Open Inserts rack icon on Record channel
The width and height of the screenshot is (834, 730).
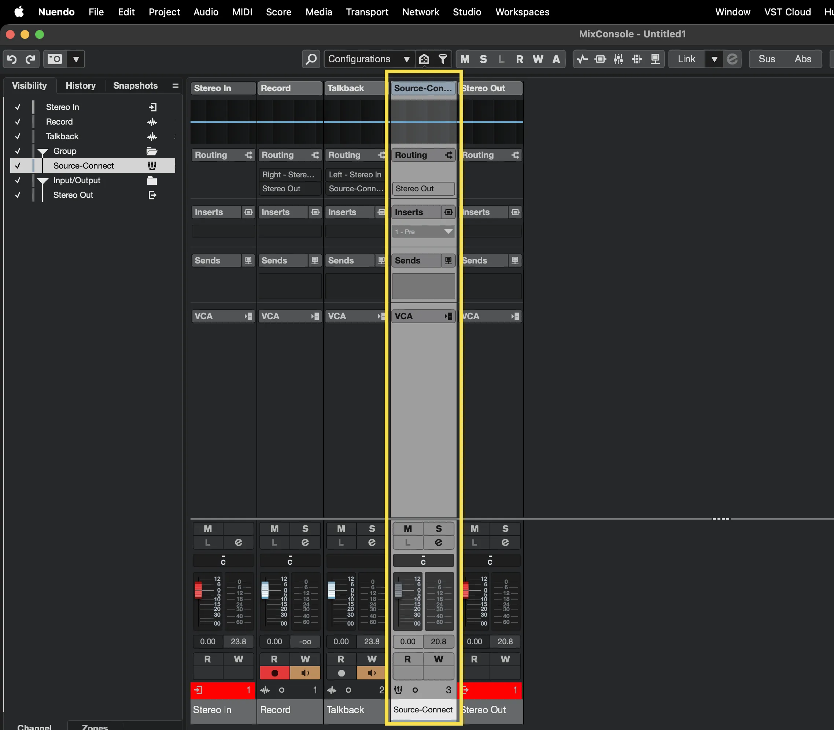315,212
